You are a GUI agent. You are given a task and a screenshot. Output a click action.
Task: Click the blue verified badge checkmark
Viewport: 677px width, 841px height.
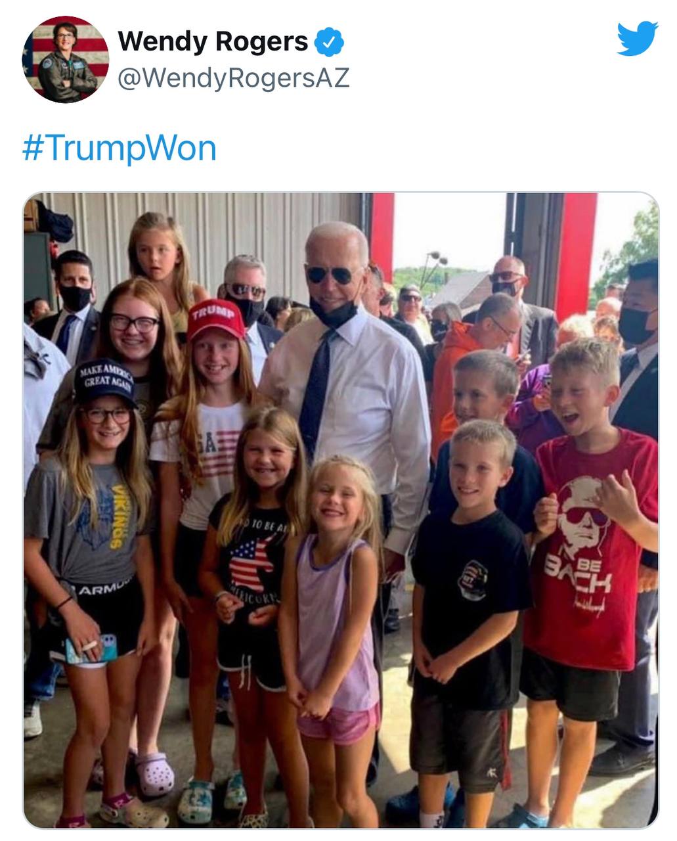point(329,43)
